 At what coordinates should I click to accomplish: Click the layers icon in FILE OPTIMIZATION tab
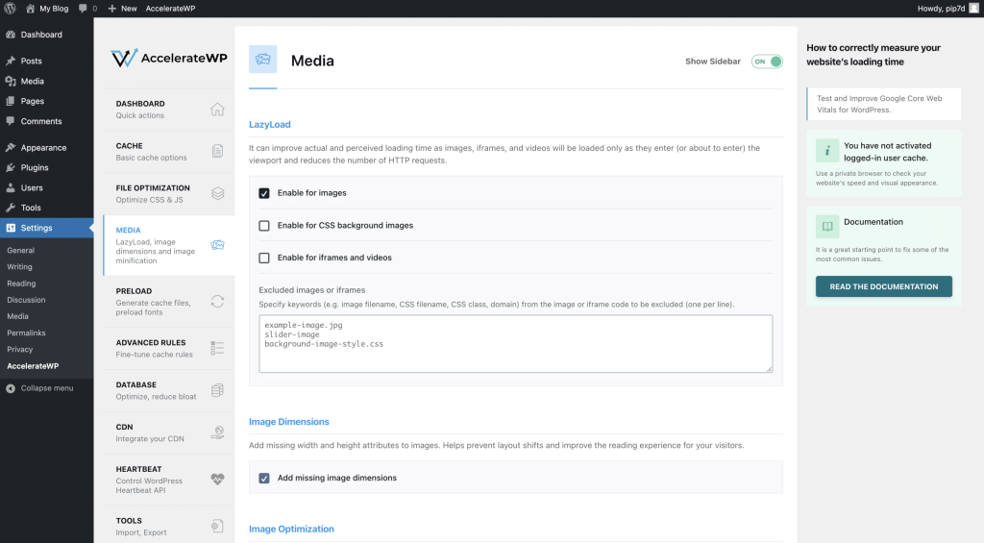(217, 193)
